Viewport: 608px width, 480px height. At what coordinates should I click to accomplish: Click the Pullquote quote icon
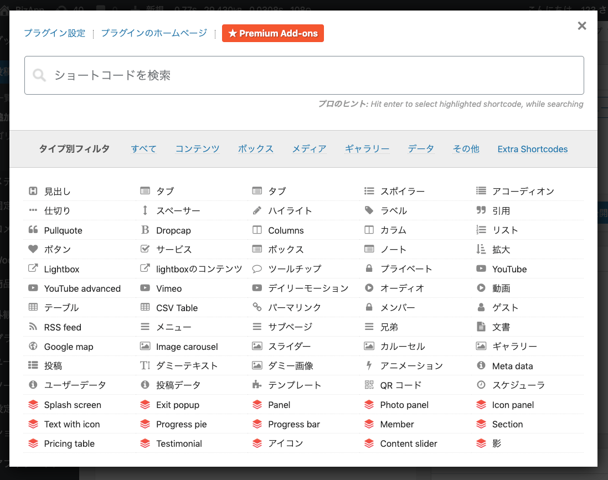tap(33, 230)
